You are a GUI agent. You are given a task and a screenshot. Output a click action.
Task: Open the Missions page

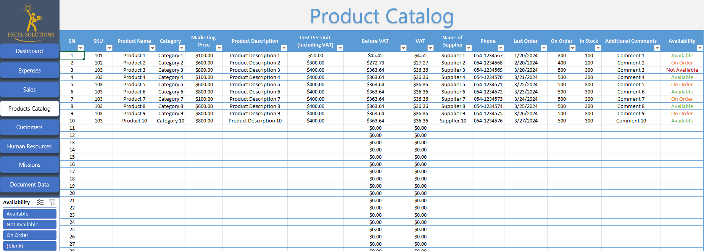(x=29, y=165)
